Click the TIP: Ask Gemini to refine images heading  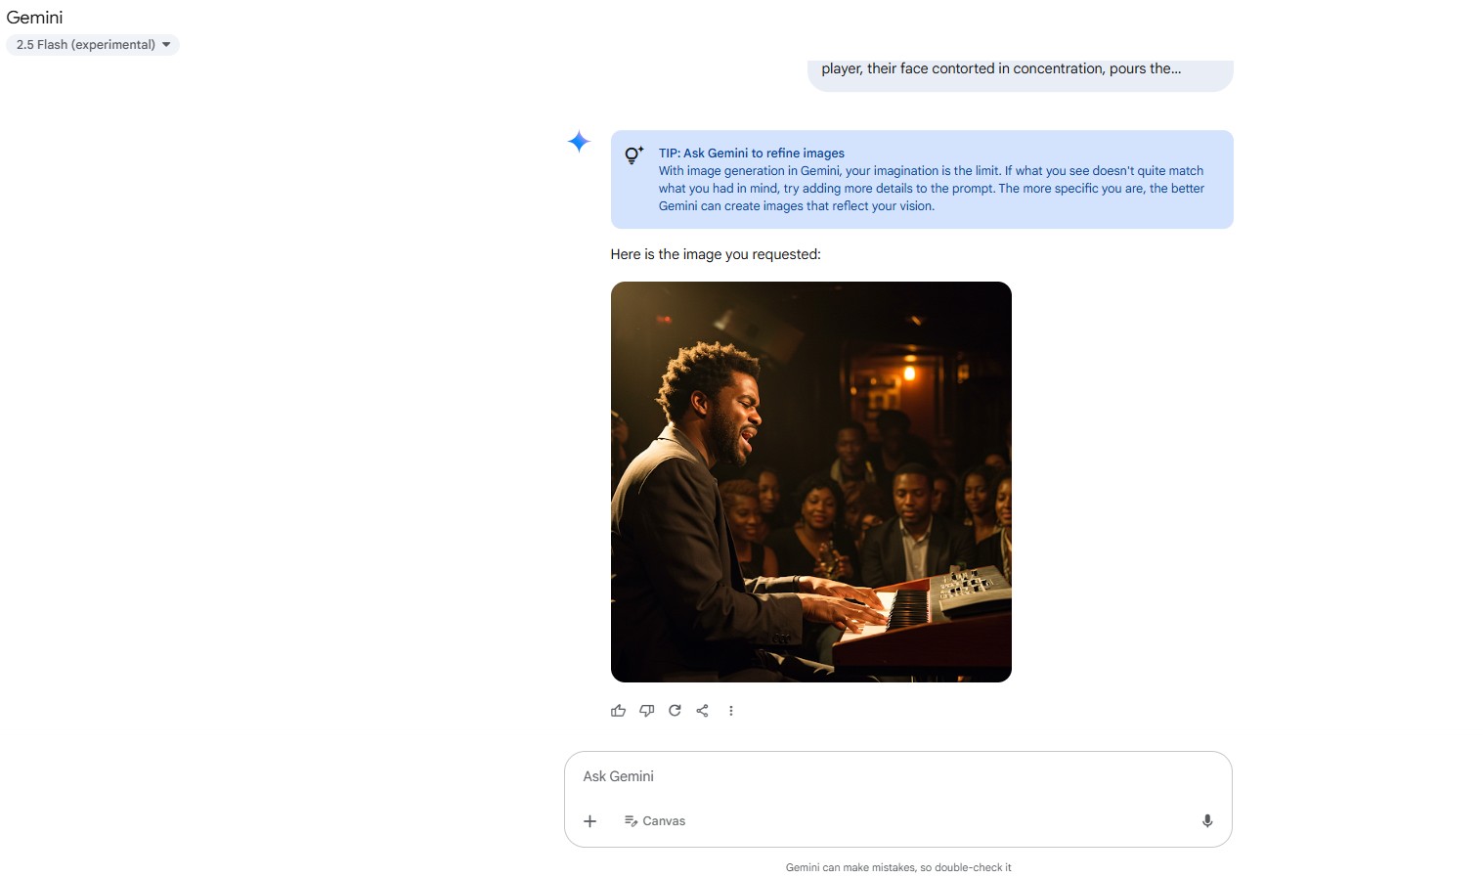752,154
